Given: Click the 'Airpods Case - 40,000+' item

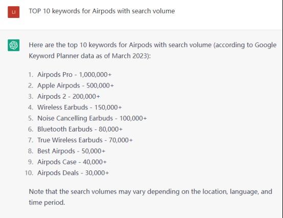Looking at the screenshot, I should (72, 162).
